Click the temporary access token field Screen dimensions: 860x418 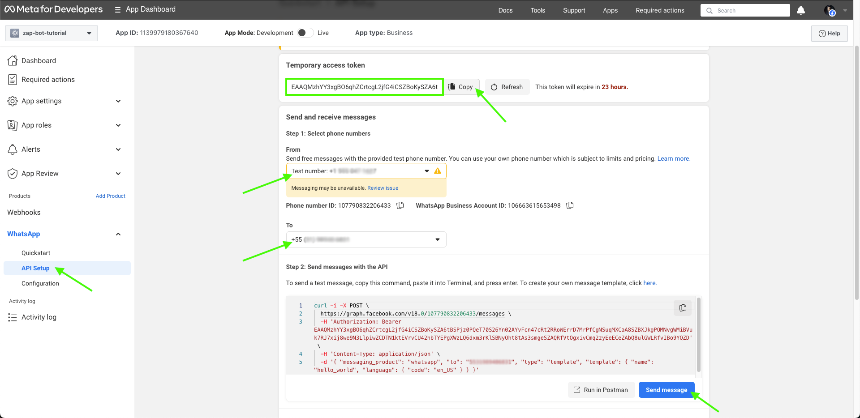click(365, 87)
